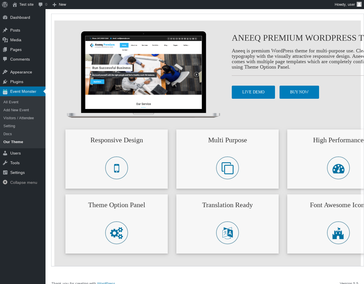The image size is (364, 284).
Task: Click the Aneeq theme laptop preview image
Action: [x=144, y=75]
